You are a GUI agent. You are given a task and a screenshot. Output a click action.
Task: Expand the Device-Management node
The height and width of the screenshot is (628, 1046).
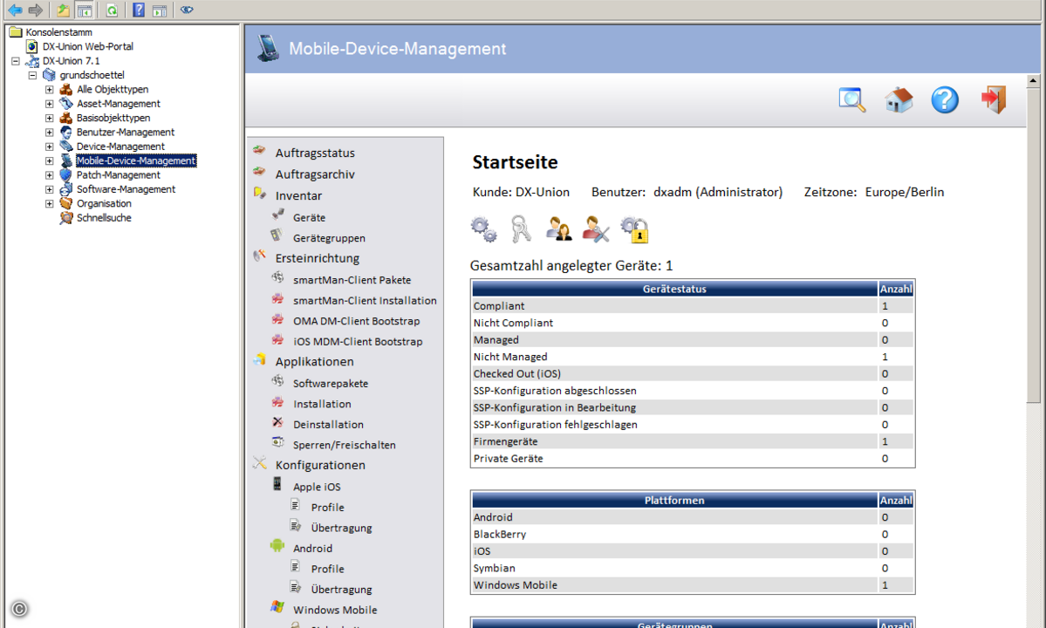coord(50,147)
